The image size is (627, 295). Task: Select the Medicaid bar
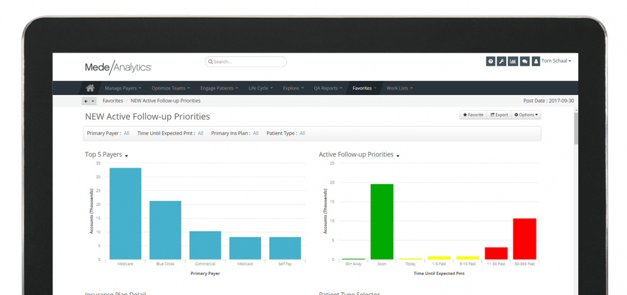point(245,248)
